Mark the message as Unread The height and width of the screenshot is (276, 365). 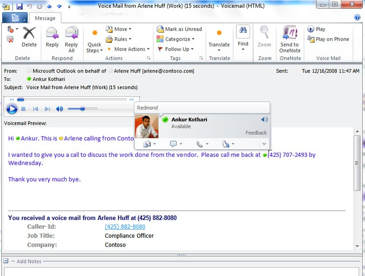pyautogui.click(x=179, y=29)
